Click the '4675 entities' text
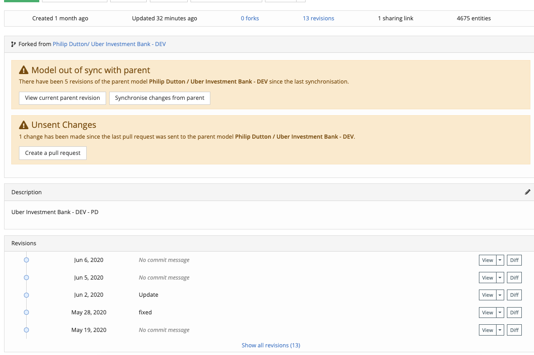 (x=474, y=19)
